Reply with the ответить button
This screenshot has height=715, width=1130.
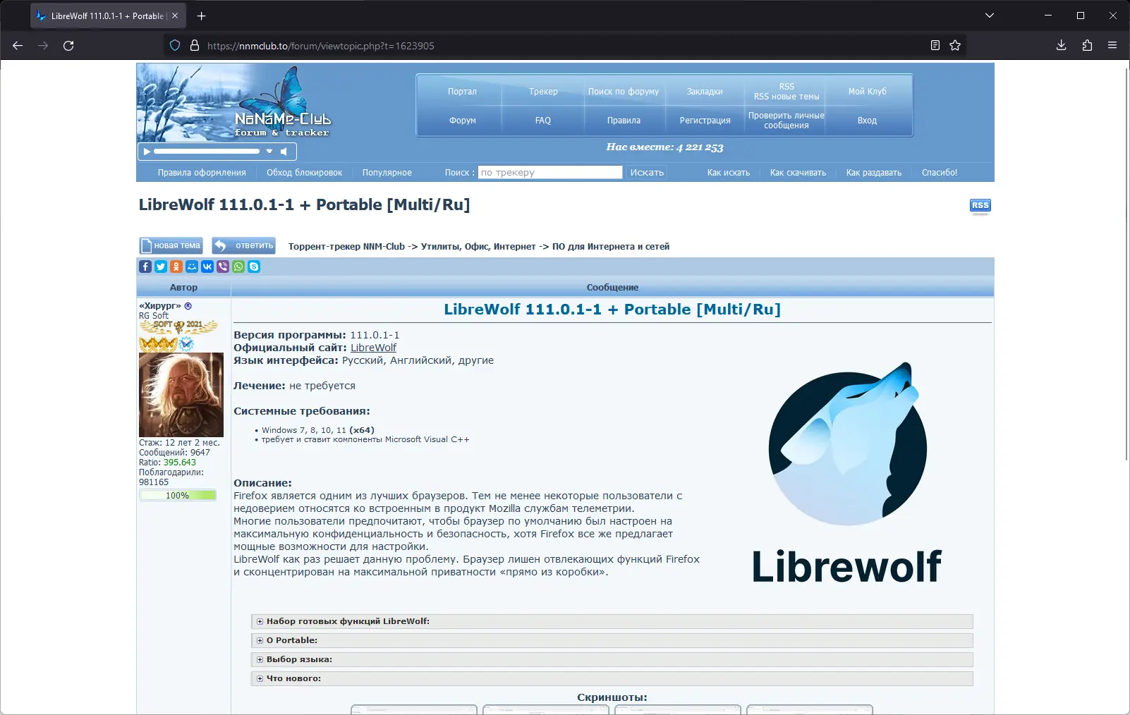(244, 245)
